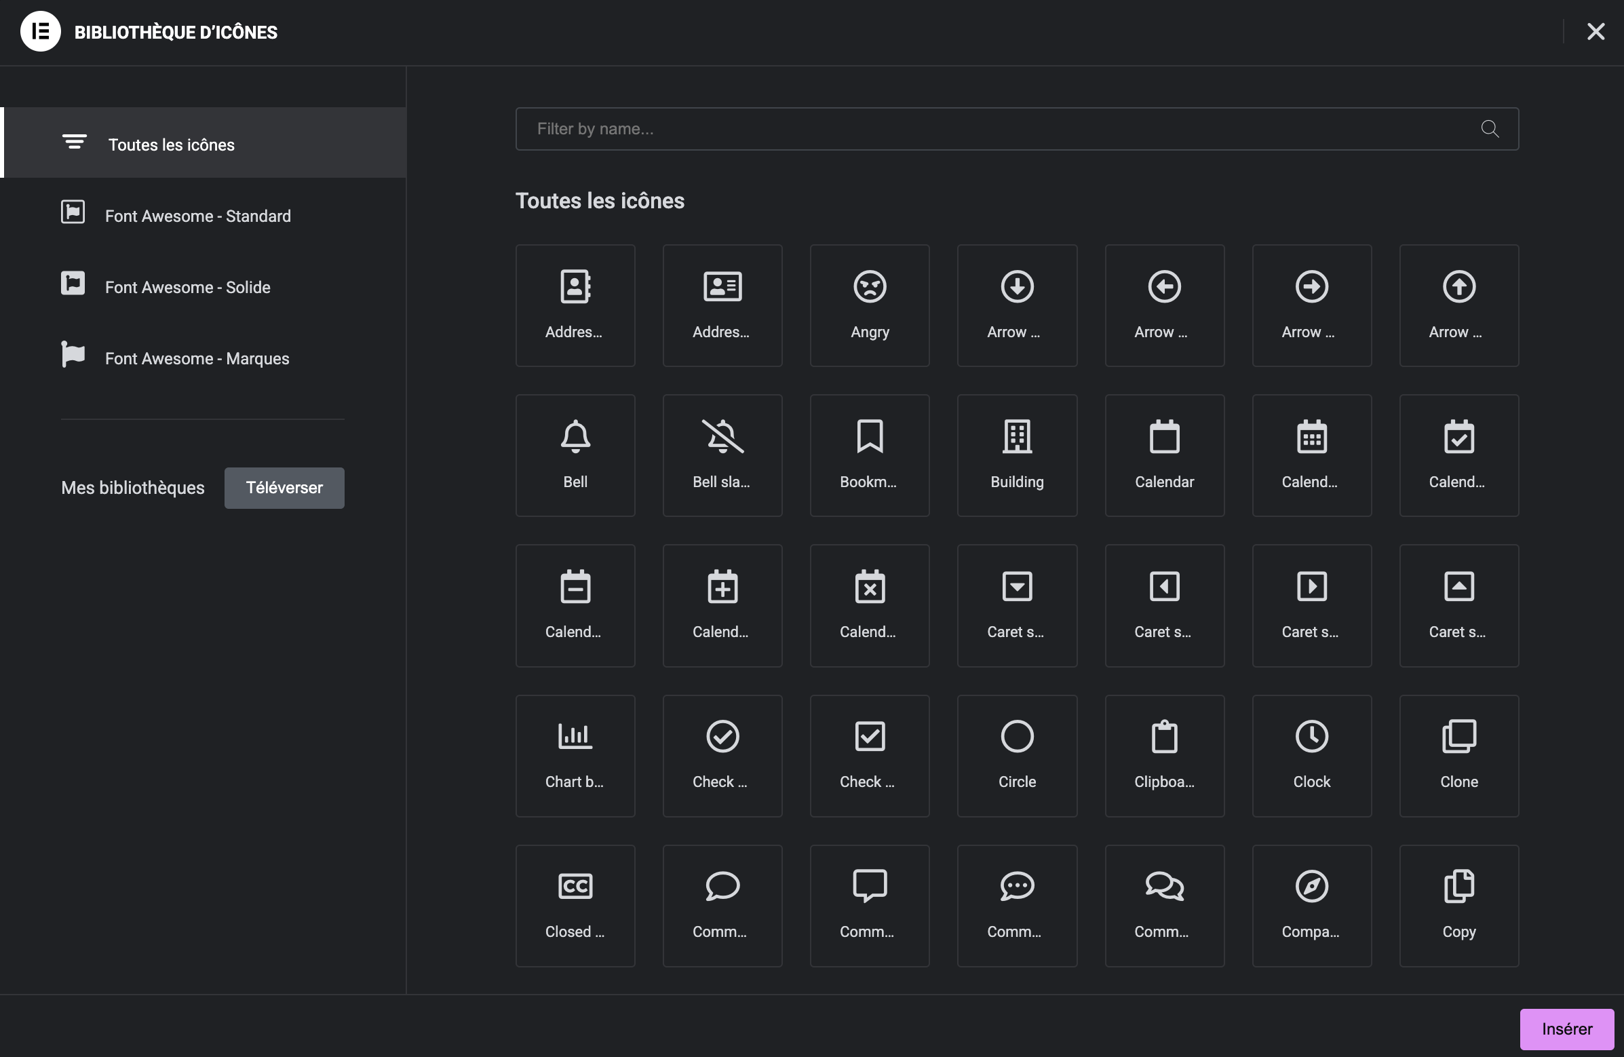
Task: Select the Clone icon tile
Action: (1459, 755)
